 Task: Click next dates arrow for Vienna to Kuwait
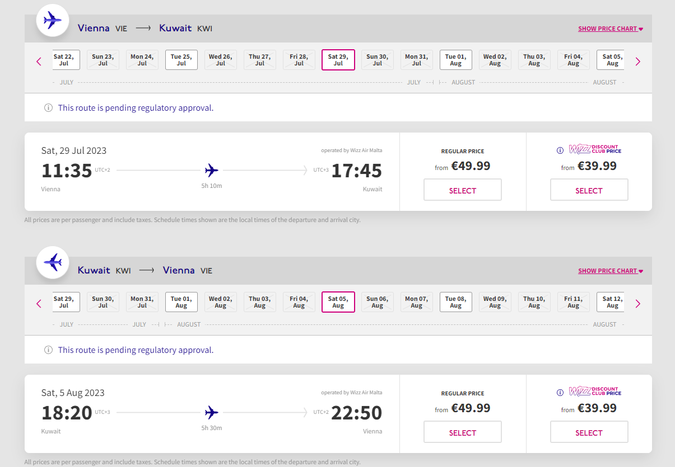637,62
